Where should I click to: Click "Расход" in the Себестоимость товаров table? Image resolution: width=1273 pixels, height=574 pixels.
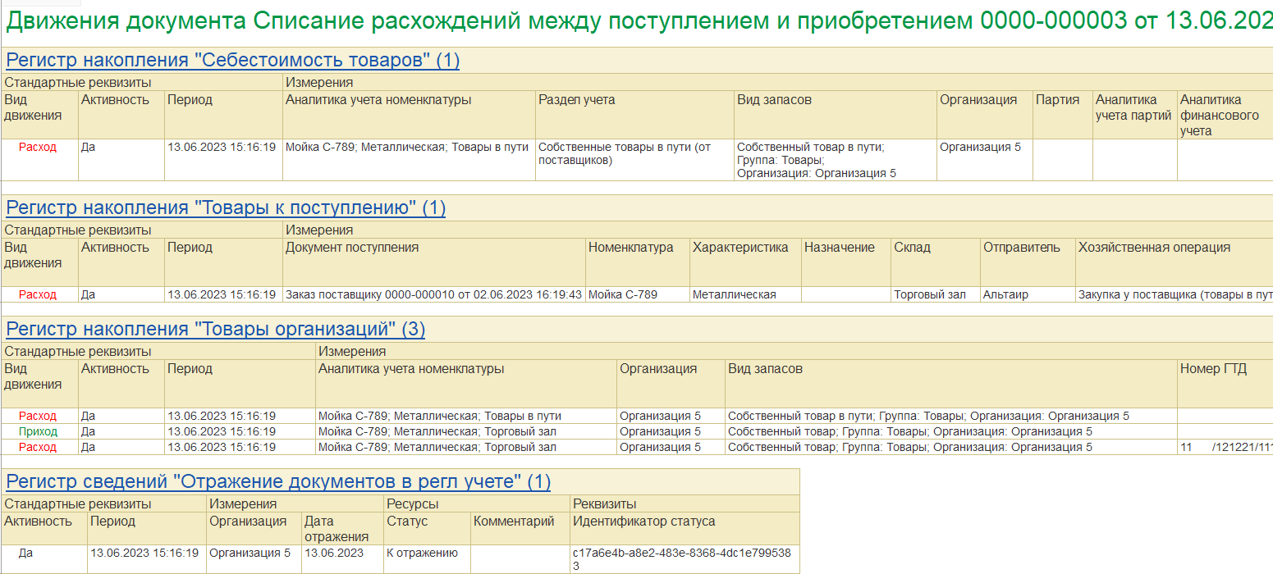click(x=38, y=148)
